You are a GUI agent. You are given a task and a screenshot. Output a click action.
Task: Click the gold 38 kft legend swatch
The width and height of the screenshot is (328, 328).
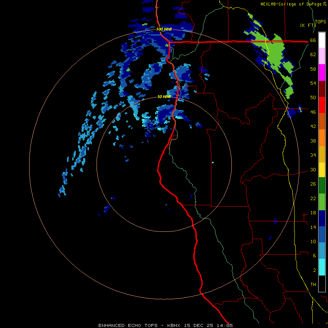(322, 154)
